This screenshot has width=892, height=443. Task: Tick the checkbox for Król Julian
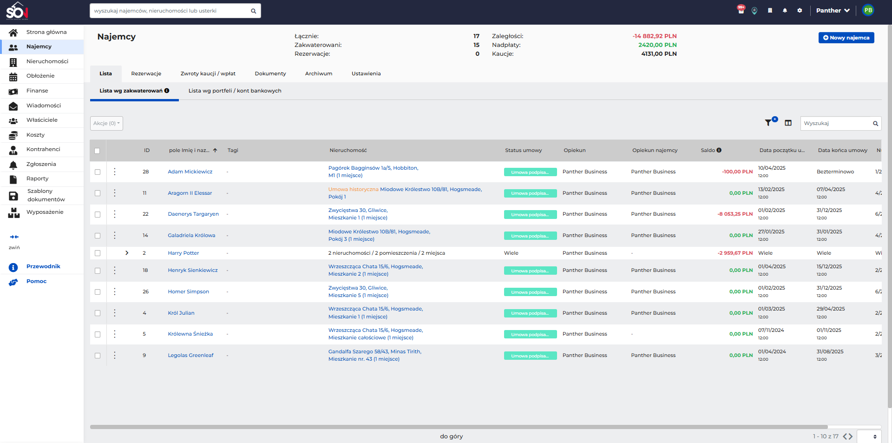coord(98,313)
